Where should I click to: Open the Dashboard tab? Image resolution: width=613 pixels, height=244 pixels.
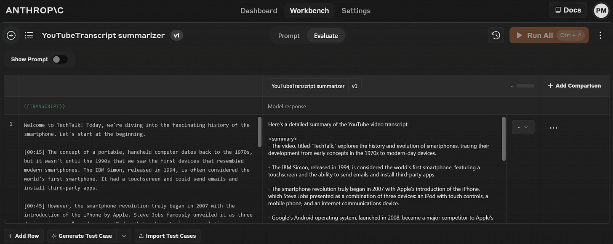click(259, 10)
